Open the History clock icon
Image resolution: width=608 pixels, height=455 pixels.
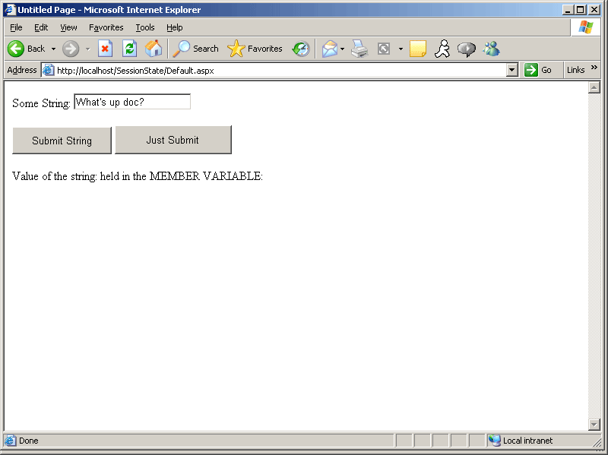[301, 49]
